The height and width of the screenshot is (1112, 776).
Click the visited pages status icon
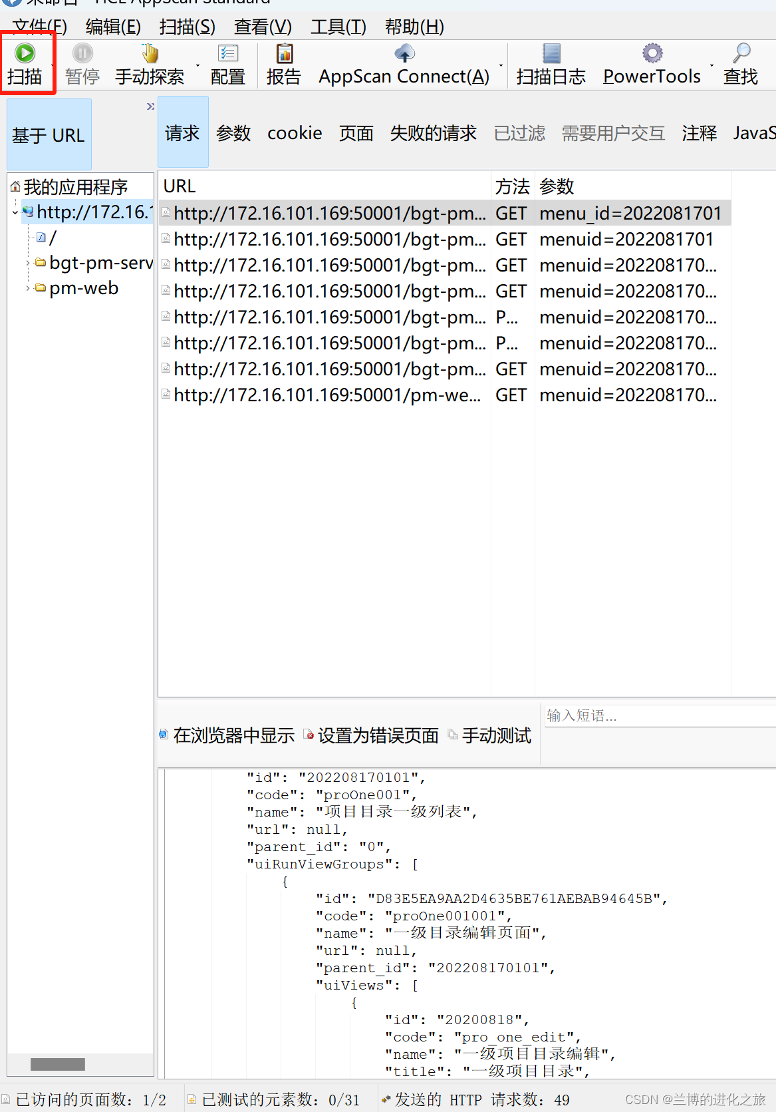5,1100
